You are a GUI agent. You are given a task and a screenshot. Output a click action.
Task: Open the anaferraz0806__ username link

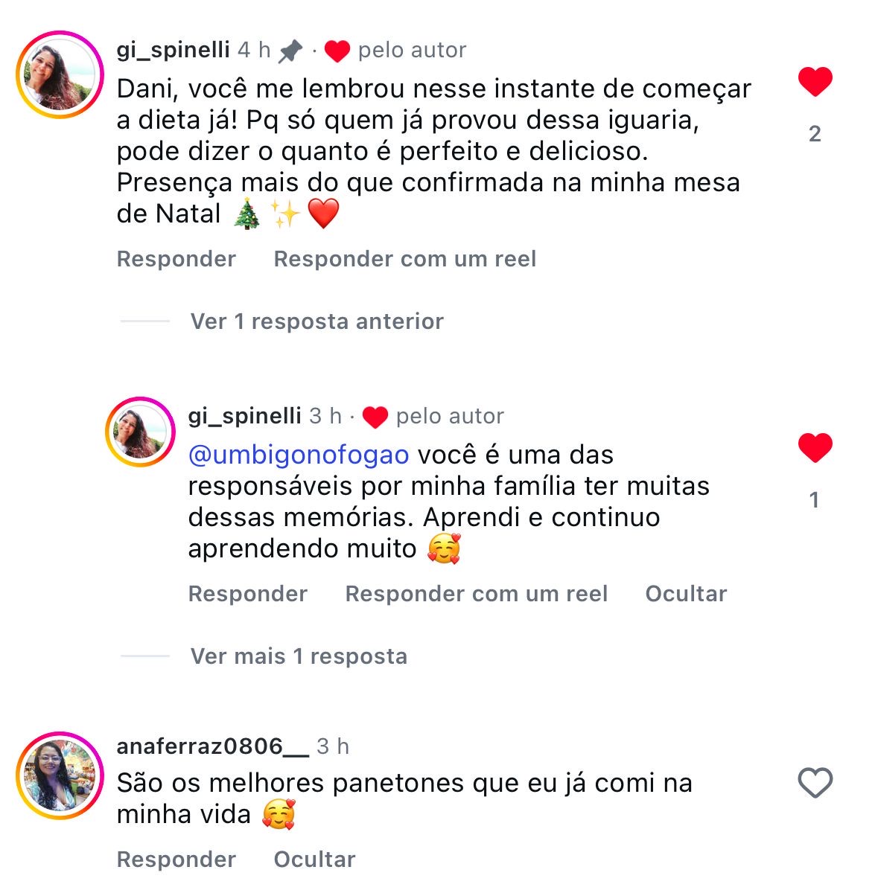click(212, 746)
